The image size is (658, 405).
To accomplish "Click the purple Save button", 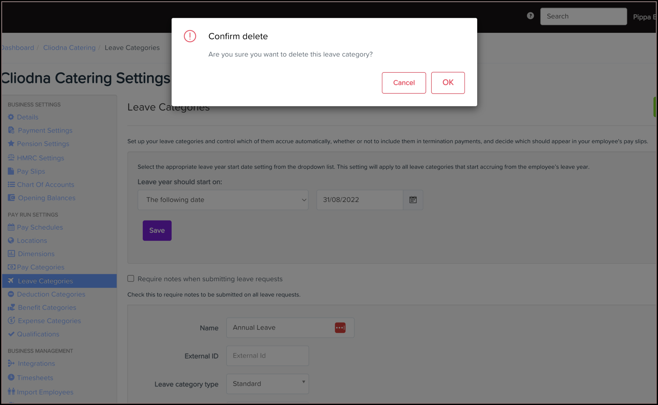I will point(157,231).
